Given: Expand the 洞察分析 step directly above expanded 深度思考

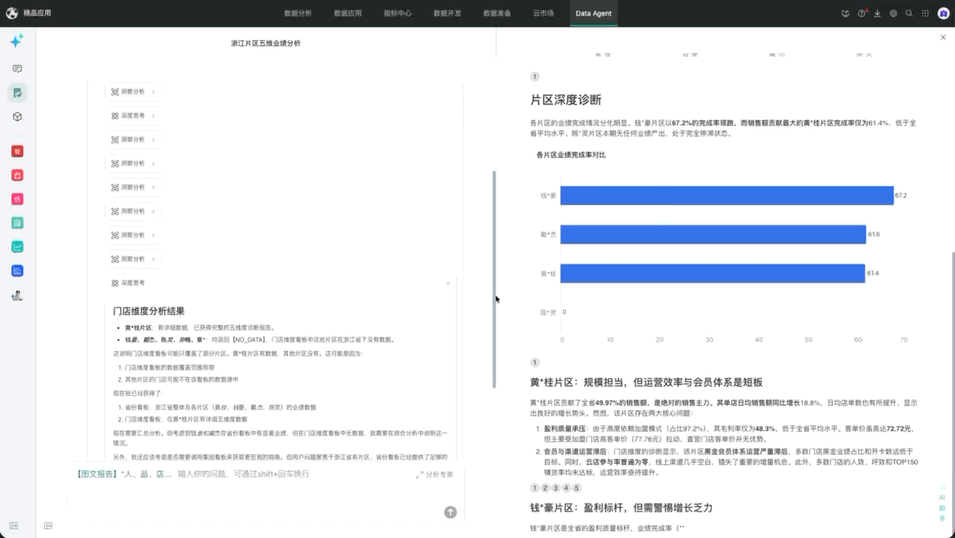Looking at the screenshot, I should [x=133, y=259].
